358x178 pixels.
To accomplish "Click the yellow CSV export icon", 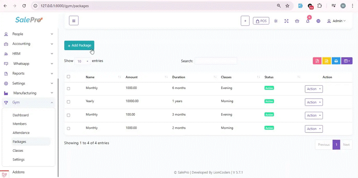I will (x=326, y=61).
